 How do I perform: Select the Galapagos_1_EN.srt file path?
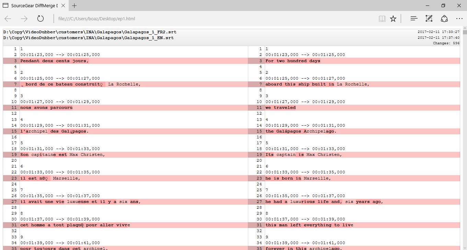click(88, 38)
